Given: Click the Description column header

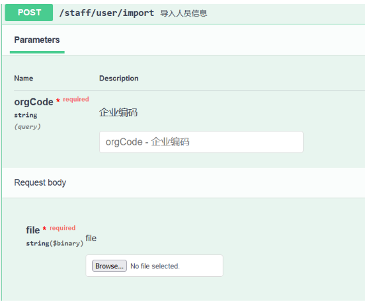Looking at the screenshot, I should click(x=119, y=78).
